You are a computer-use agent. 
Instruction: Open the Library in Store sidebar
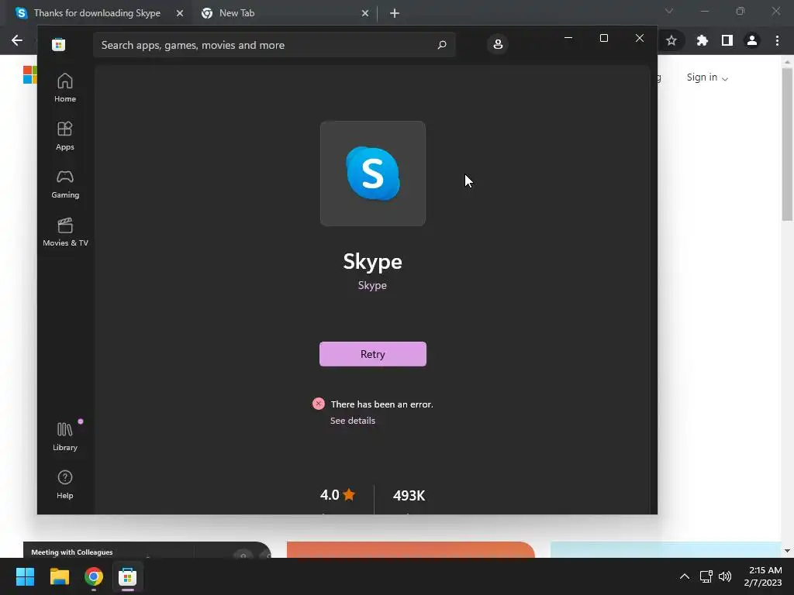click(x=65, y=437)
